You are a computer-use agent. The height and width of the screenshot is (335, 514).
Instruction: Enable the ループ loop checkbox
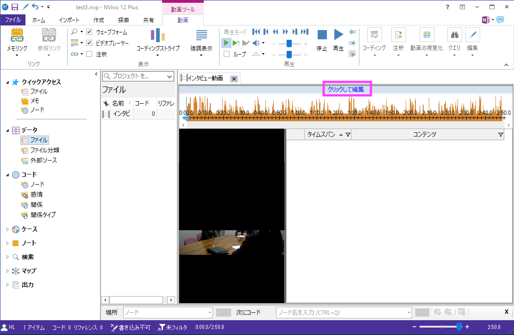[227, 54]
